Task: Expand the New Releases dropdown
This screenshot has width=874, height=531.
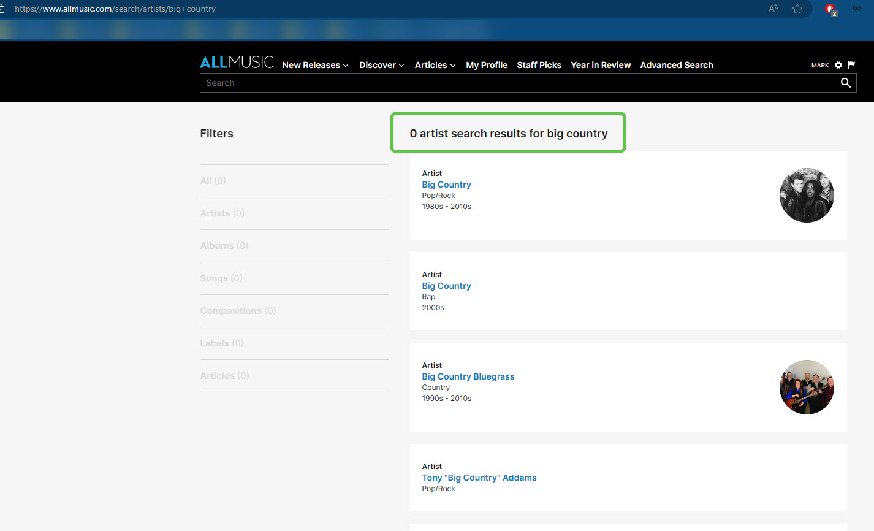Action: click(315, 65)
